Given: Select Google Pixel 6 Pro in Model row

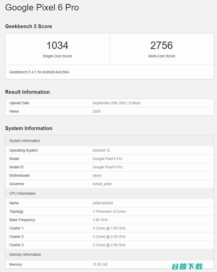Looking at the screenshot, I should point(107,159).
